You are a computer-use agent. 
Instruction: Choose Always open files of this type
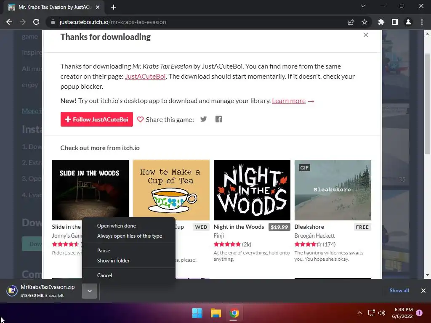coord(129,236)
